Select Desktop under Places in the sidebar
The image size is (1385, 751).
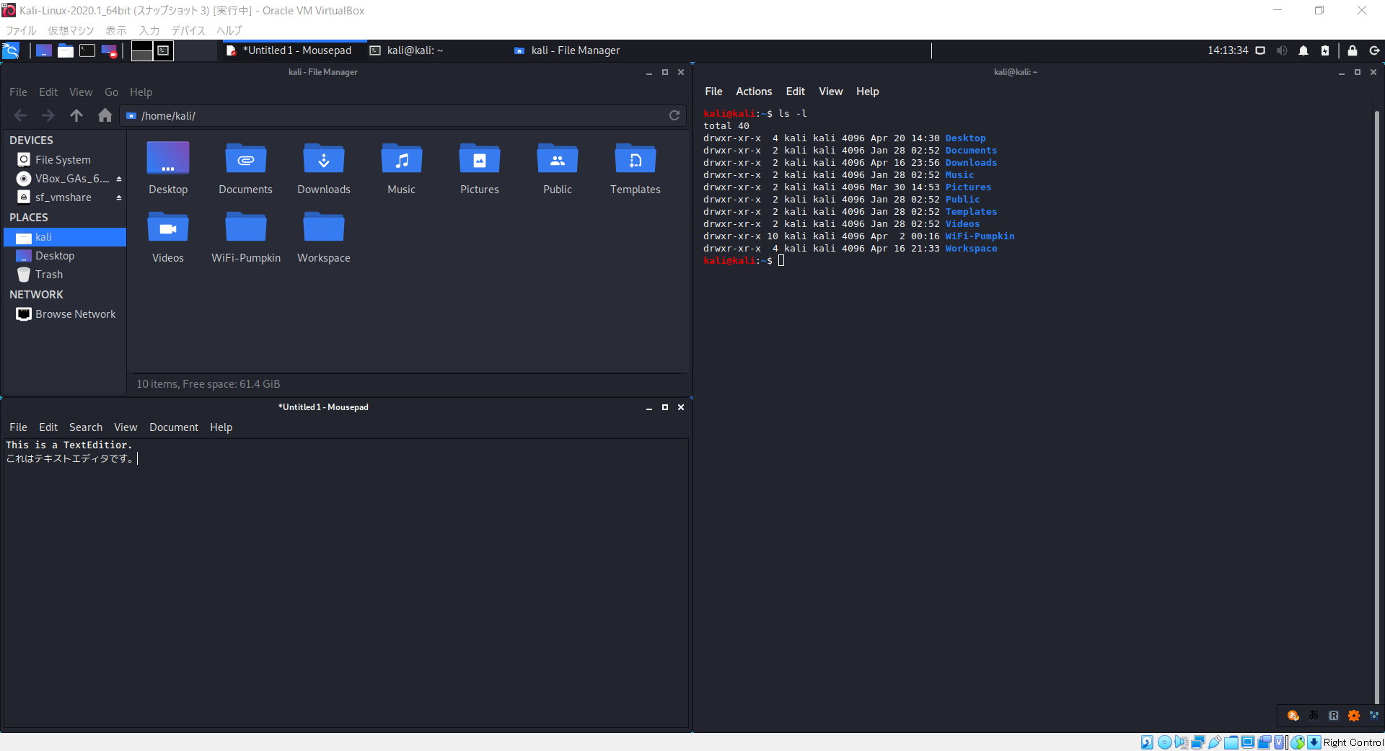[x=65, y=256]
